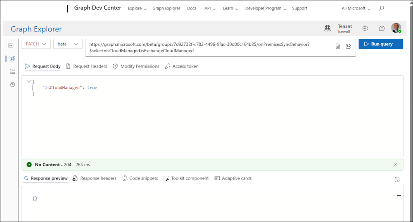Click the document icon in the URL bar

point(338,46)
